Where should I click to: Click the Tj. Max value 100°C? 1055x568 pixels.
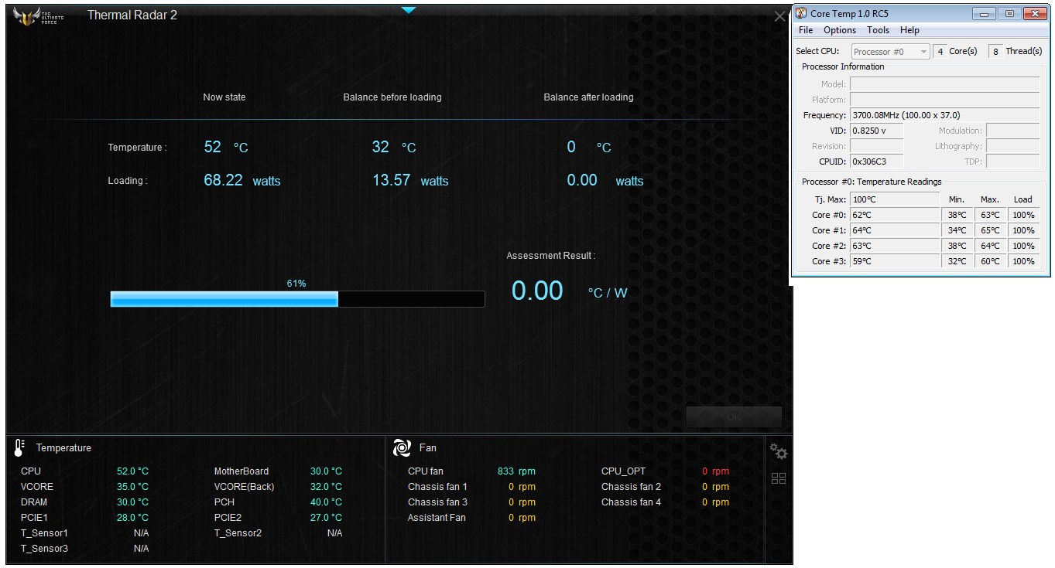pyautogui.click(x=895, y=199)
